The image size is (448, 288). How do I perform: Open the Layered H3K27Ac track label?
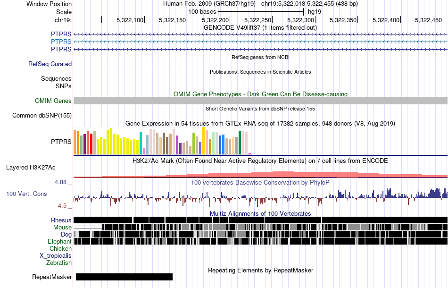[31, 168]
